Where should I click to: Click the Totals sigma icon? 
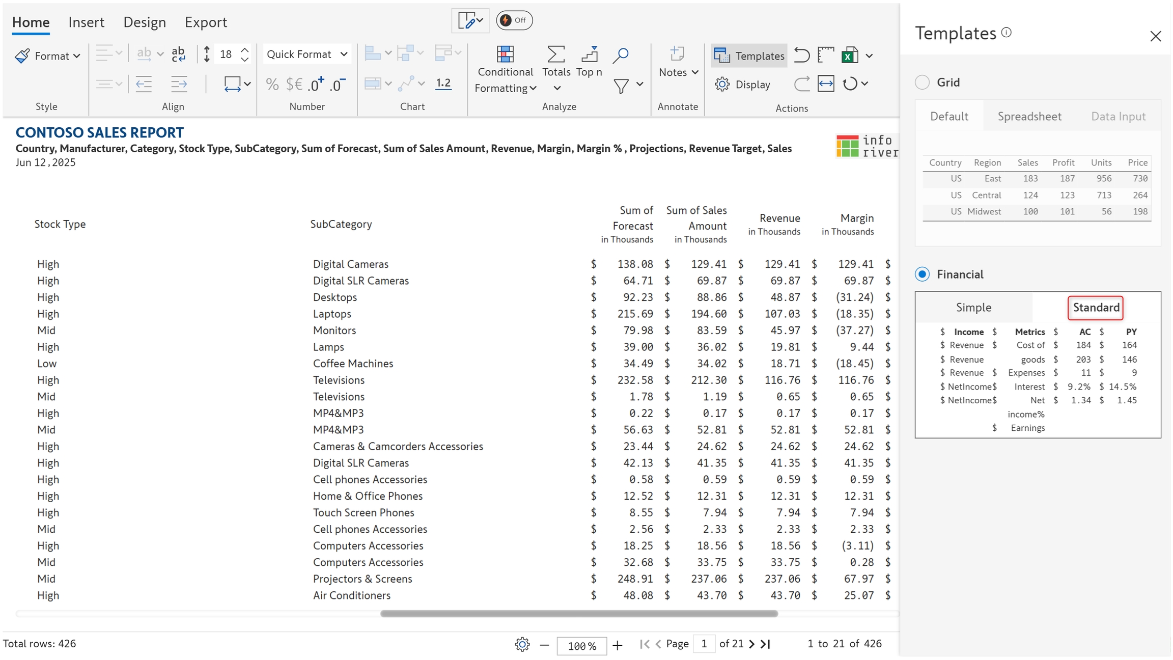[556, 54]
